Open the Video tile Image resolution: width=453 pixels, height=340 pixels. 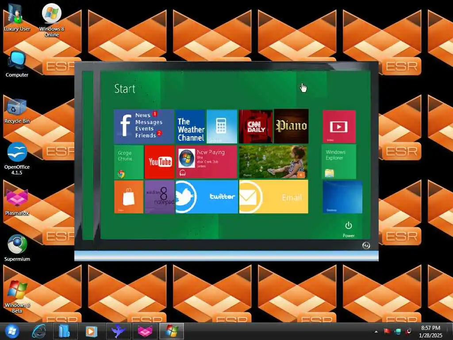(339, 127)
